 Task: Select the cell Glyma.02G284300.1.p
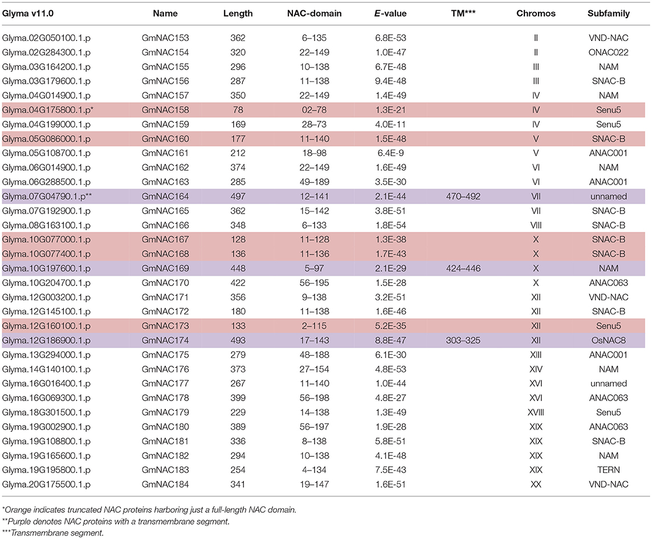point(46,52)
